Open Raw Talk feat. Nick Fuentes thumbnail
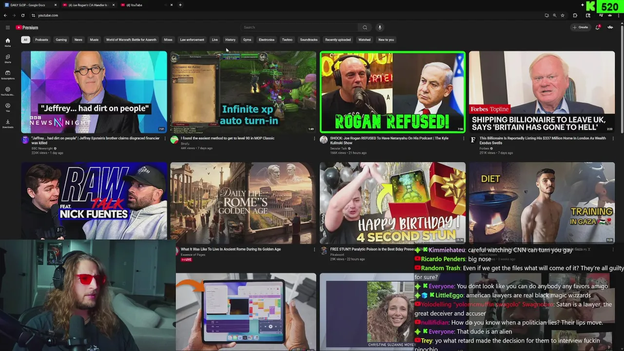The height and width of the screenshot is (351, 624). 94,201
